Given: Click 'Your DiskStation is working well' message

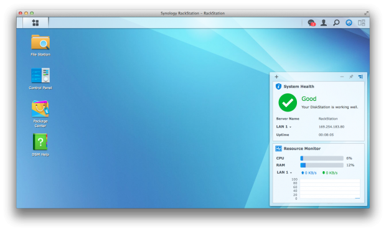Looking at the screenshot, I should pos(329,107).
